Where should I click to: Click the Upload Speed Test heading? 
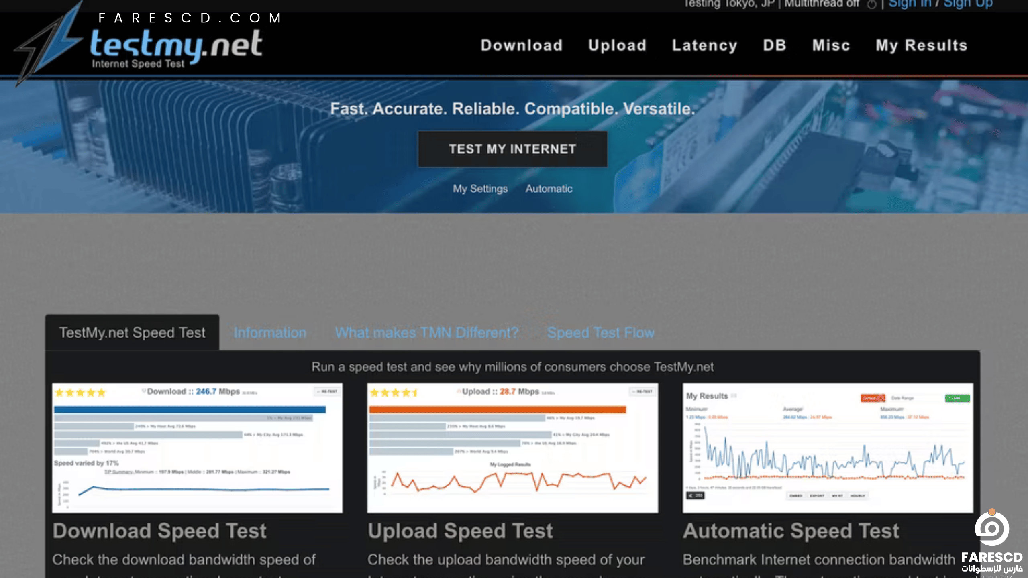tap(461, 531)
